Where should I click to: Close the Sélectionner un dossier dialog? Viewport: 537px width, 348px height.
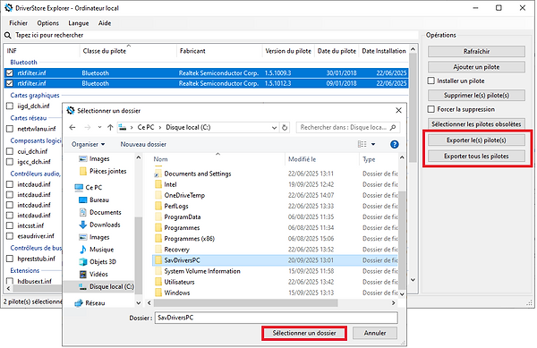point(398,111)
